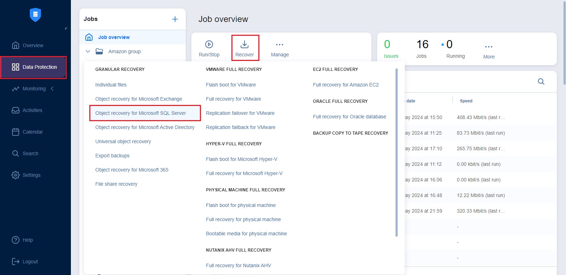Click the Run/Stop play icon
566x275 pixels.
tap(209, 44)
